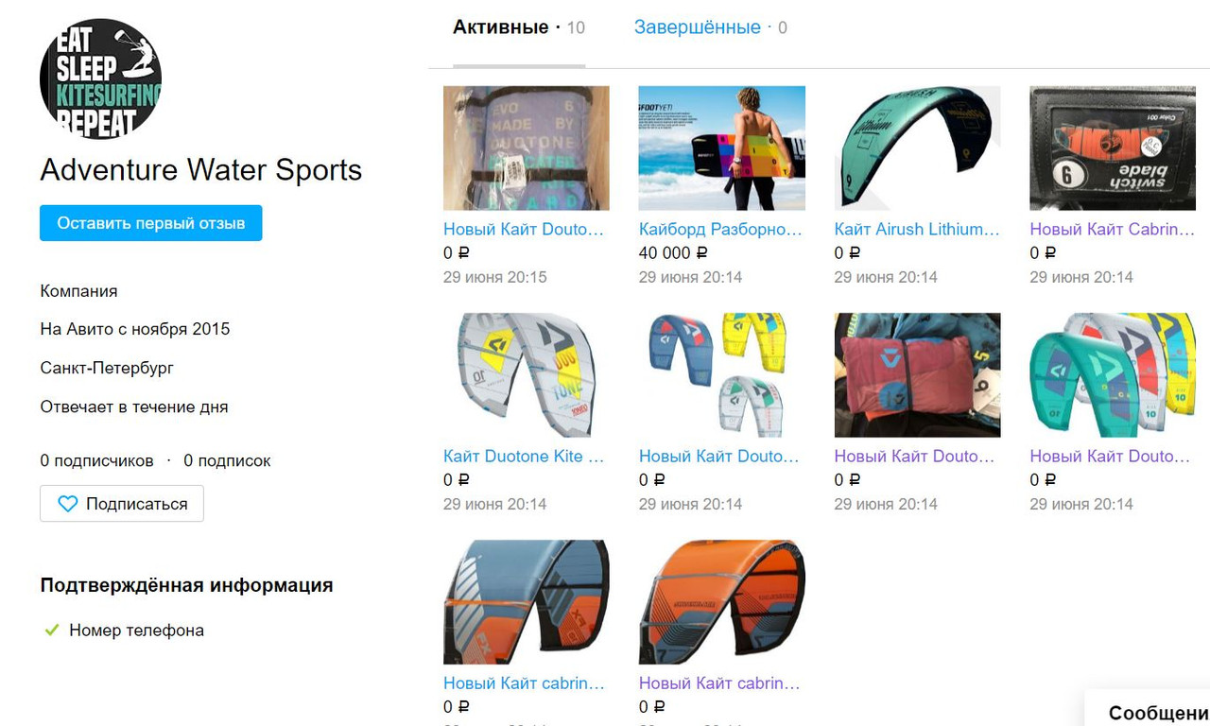Click the heart icon on Подписаться button
The height and width of the screenshot is (726, 1210).
pyautogui.click(x=68, y=504)
